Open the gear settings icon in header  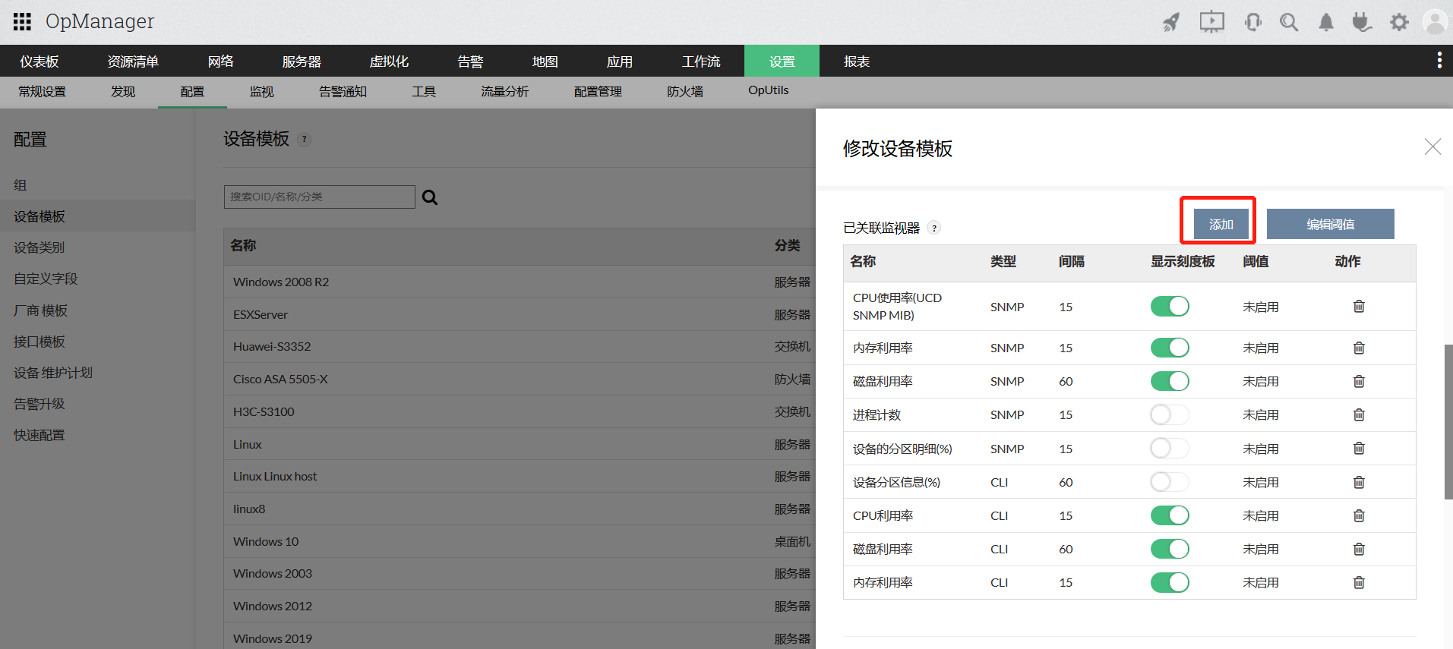pos(1399,22)
